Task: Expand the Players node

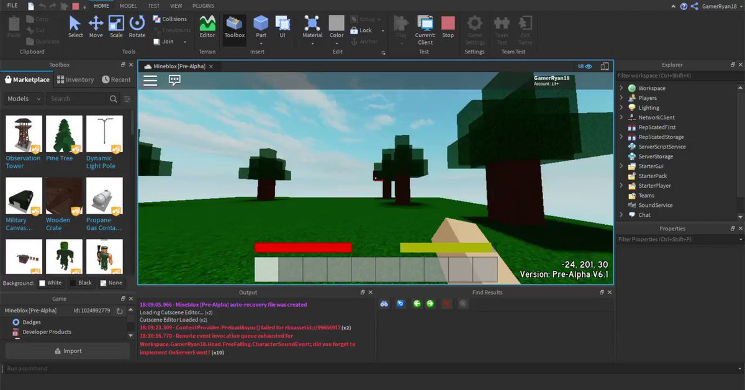Action: (x=621, y=98)
